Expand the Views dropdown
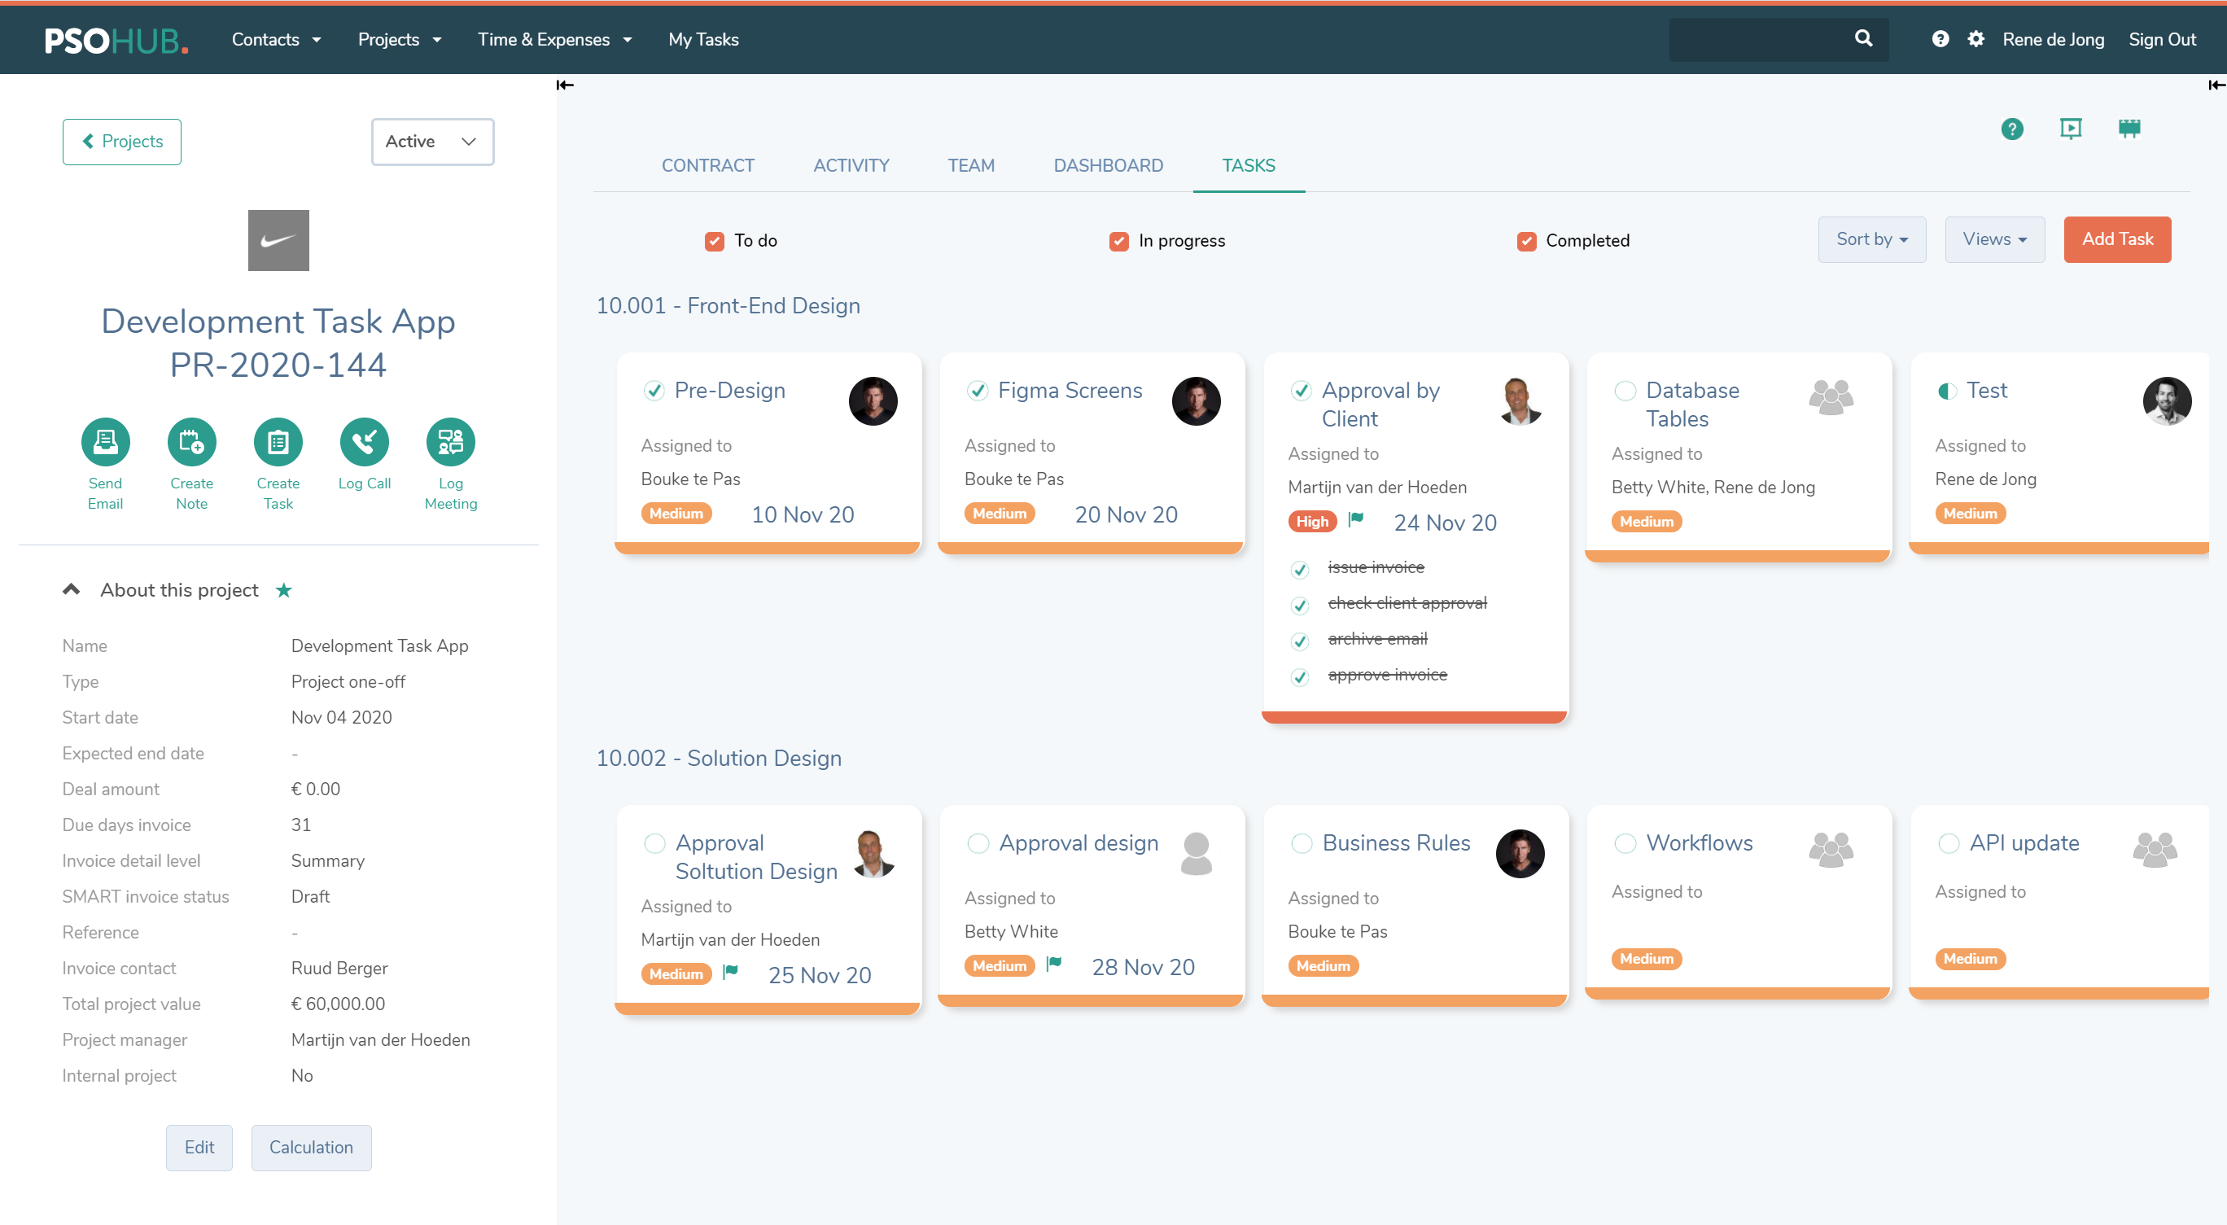 click(x=1994, y=239)
